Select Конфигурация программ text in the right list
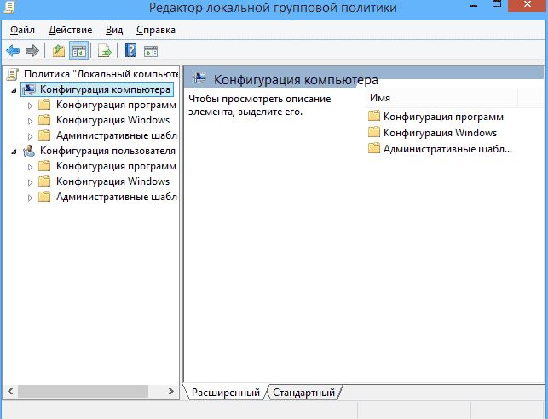548x419 pixels. [x=443, y=117]
